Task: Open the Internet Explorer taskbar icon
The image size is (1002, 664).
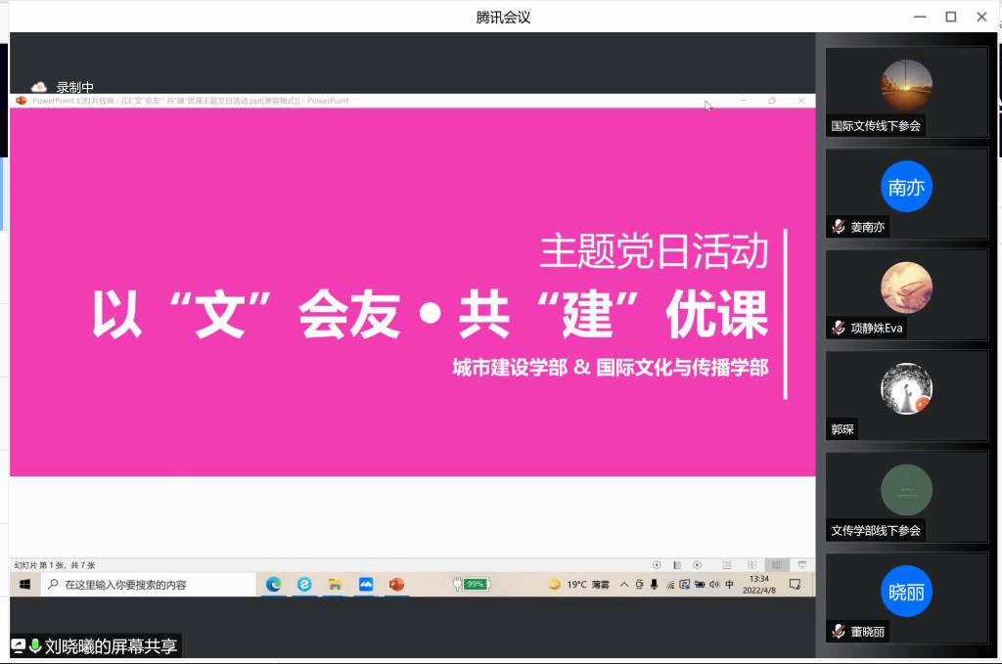Action: (x=304, y=585)
